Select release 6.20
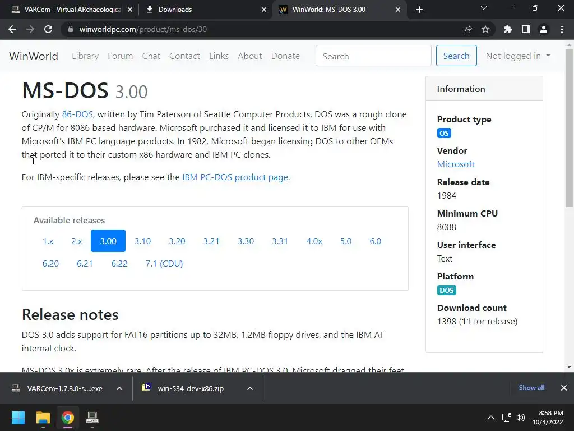This screenshot has width=574, height=431. 50,264
